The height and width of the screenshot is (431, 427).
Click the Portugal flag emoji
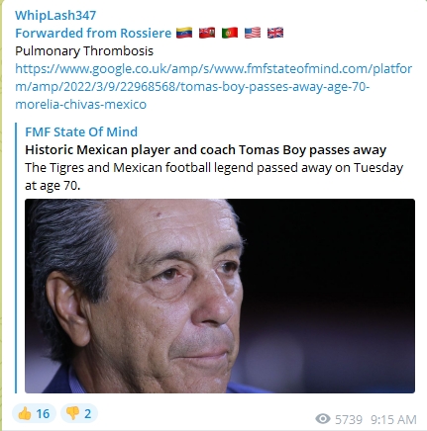(230, 33)
